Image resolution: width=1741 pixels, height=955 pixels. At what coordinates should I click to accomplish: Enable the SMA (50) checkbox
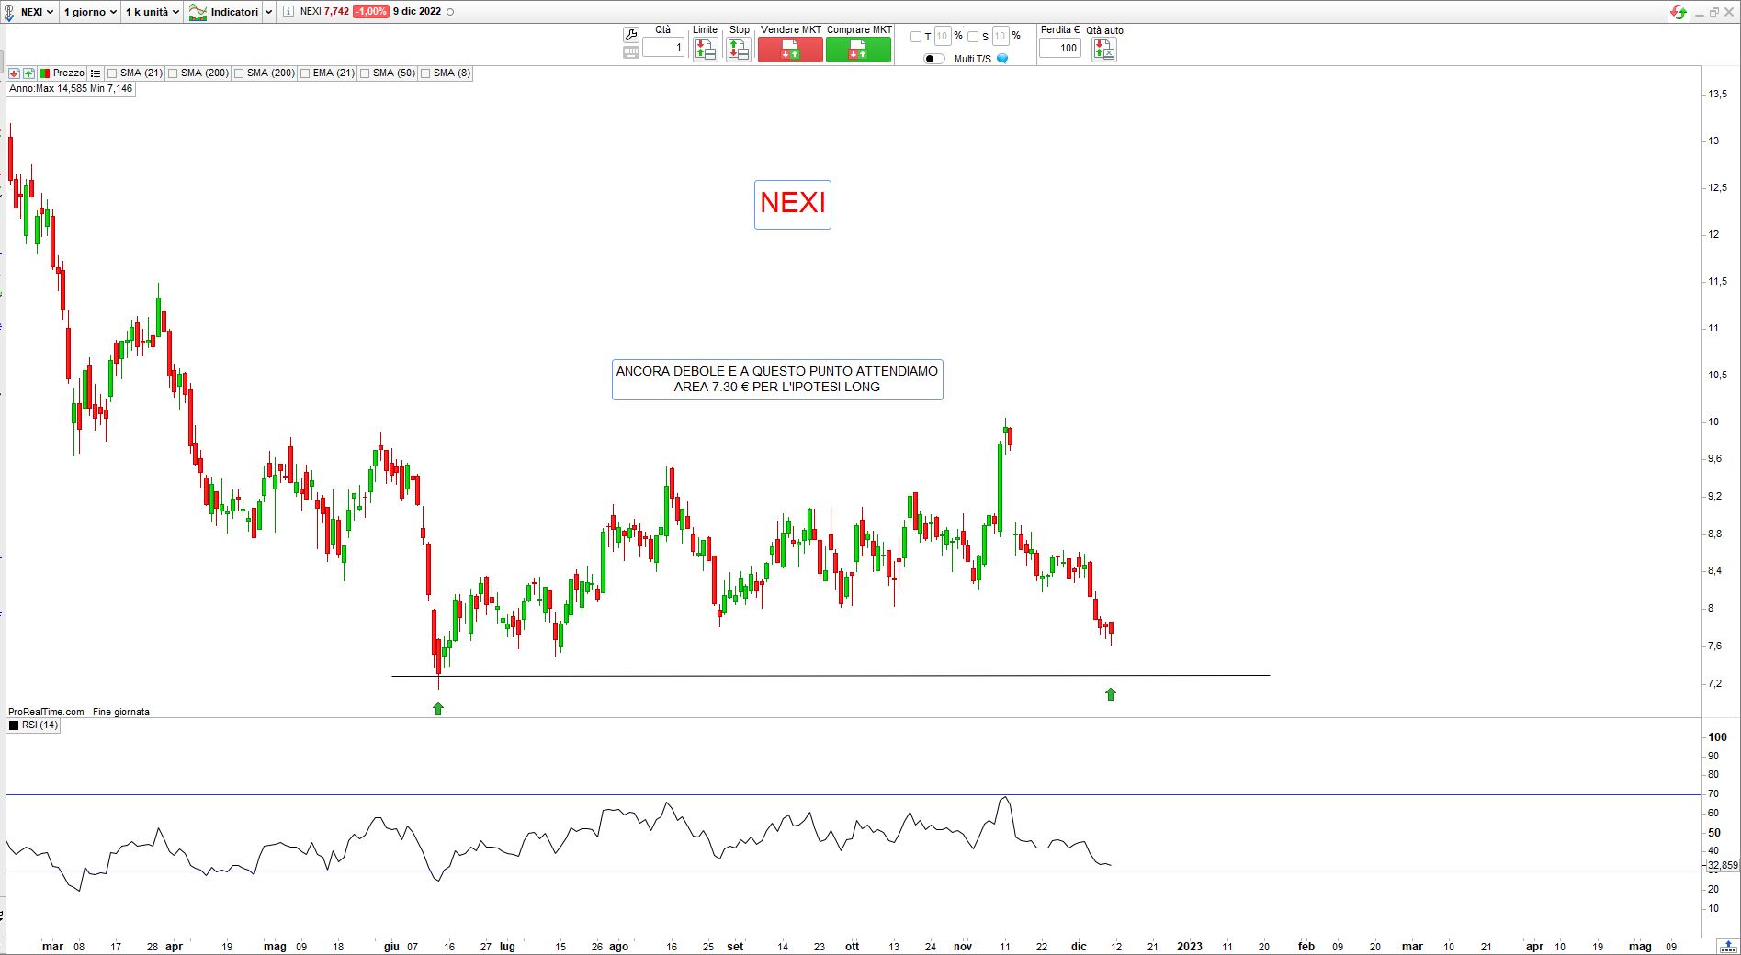(365, 73)
